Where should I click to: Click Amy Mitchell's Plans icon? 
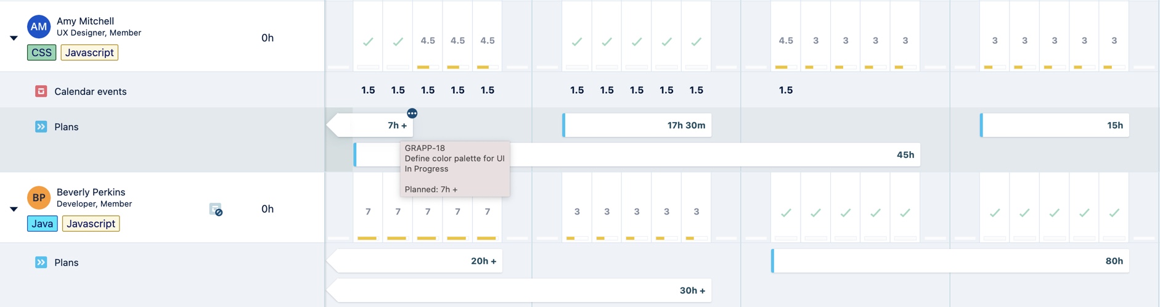click(x=41, y=126)
